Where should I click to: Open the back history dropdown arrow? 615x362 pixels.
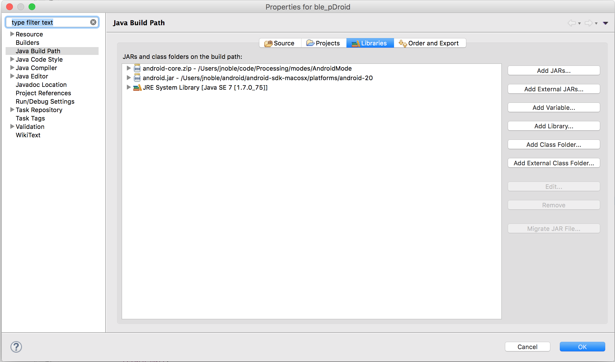click(x=579, y=23)
